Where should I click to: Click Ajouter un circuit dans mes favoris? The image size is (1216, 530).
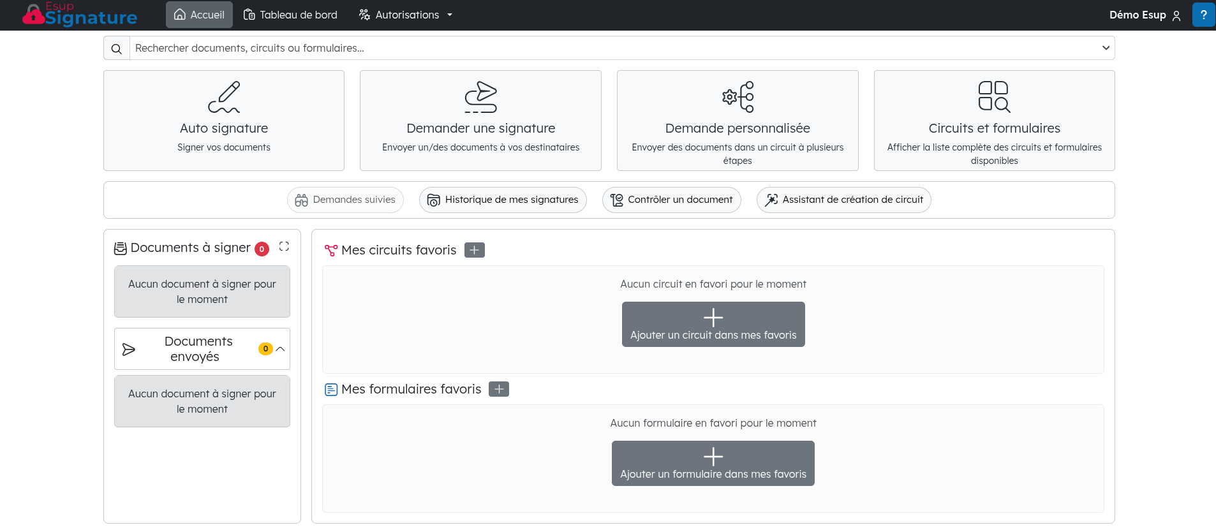713,324
